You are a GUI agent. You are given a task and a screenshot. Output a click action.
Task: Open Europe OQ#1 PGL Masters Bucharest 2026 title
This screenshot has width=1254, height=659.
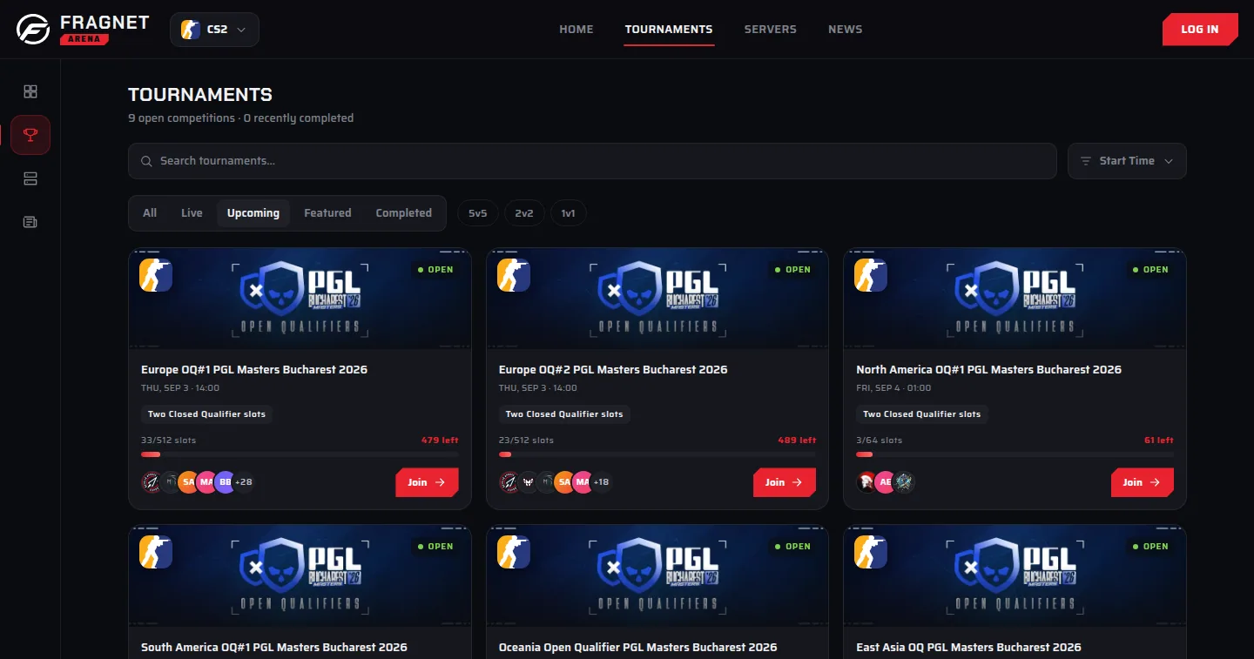254,370
